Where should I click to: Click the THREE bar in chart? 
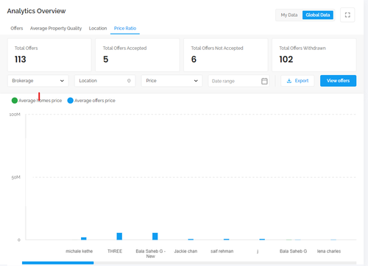pos(119,236)
